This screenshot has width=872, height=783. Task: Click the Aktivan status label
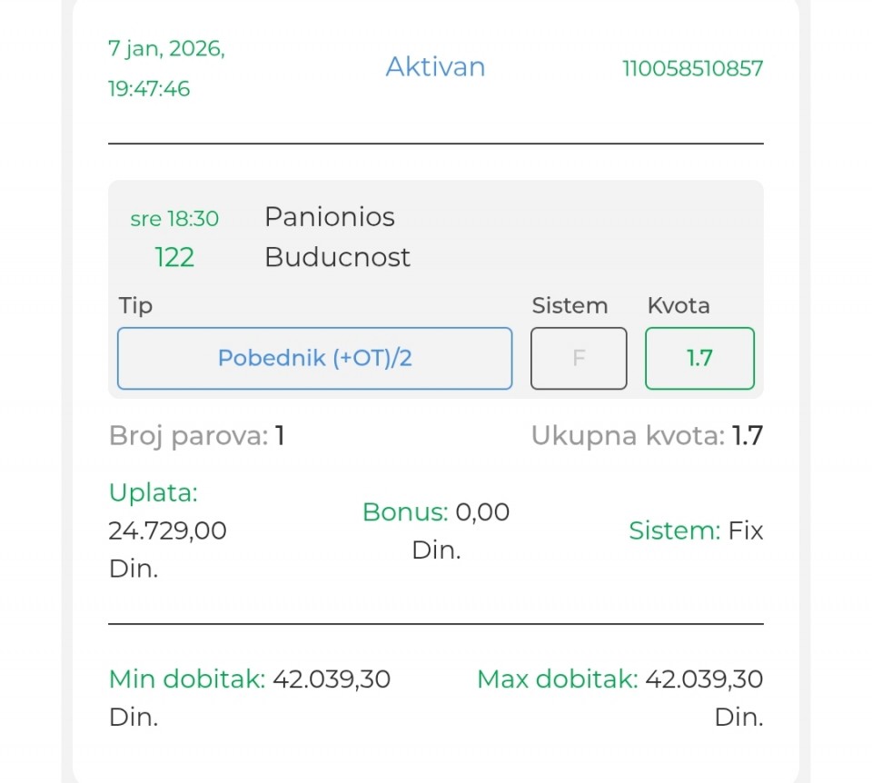(x=435, y=67)
